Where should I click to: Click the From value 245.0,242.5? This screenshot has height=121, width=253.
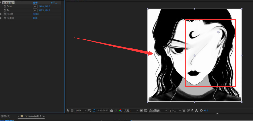click(44, 6)
